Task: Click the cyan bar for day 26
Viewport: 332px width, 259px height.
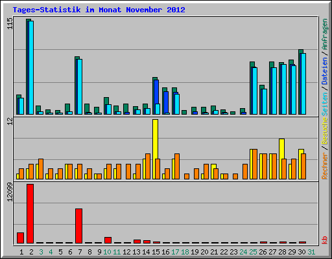Action: (265, 102)
